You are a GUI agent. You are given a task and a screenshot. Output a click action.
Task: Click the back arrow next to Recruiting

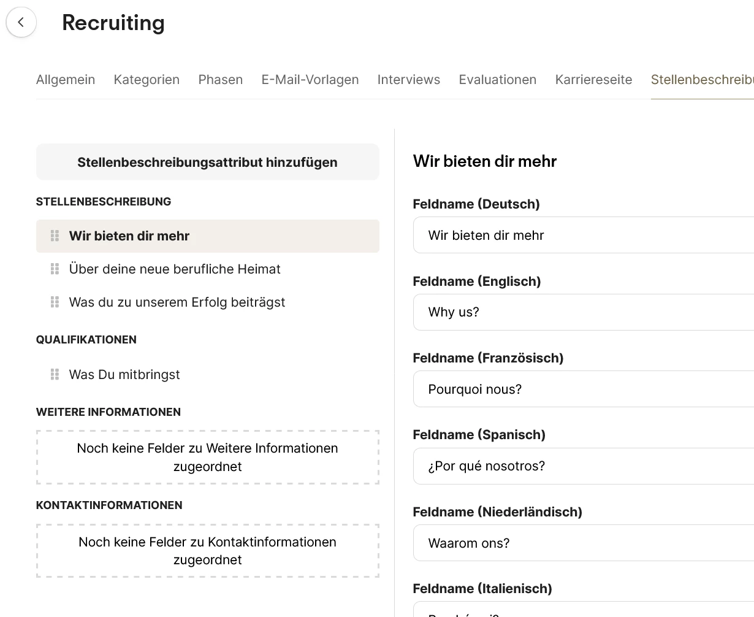click(21, 23)
